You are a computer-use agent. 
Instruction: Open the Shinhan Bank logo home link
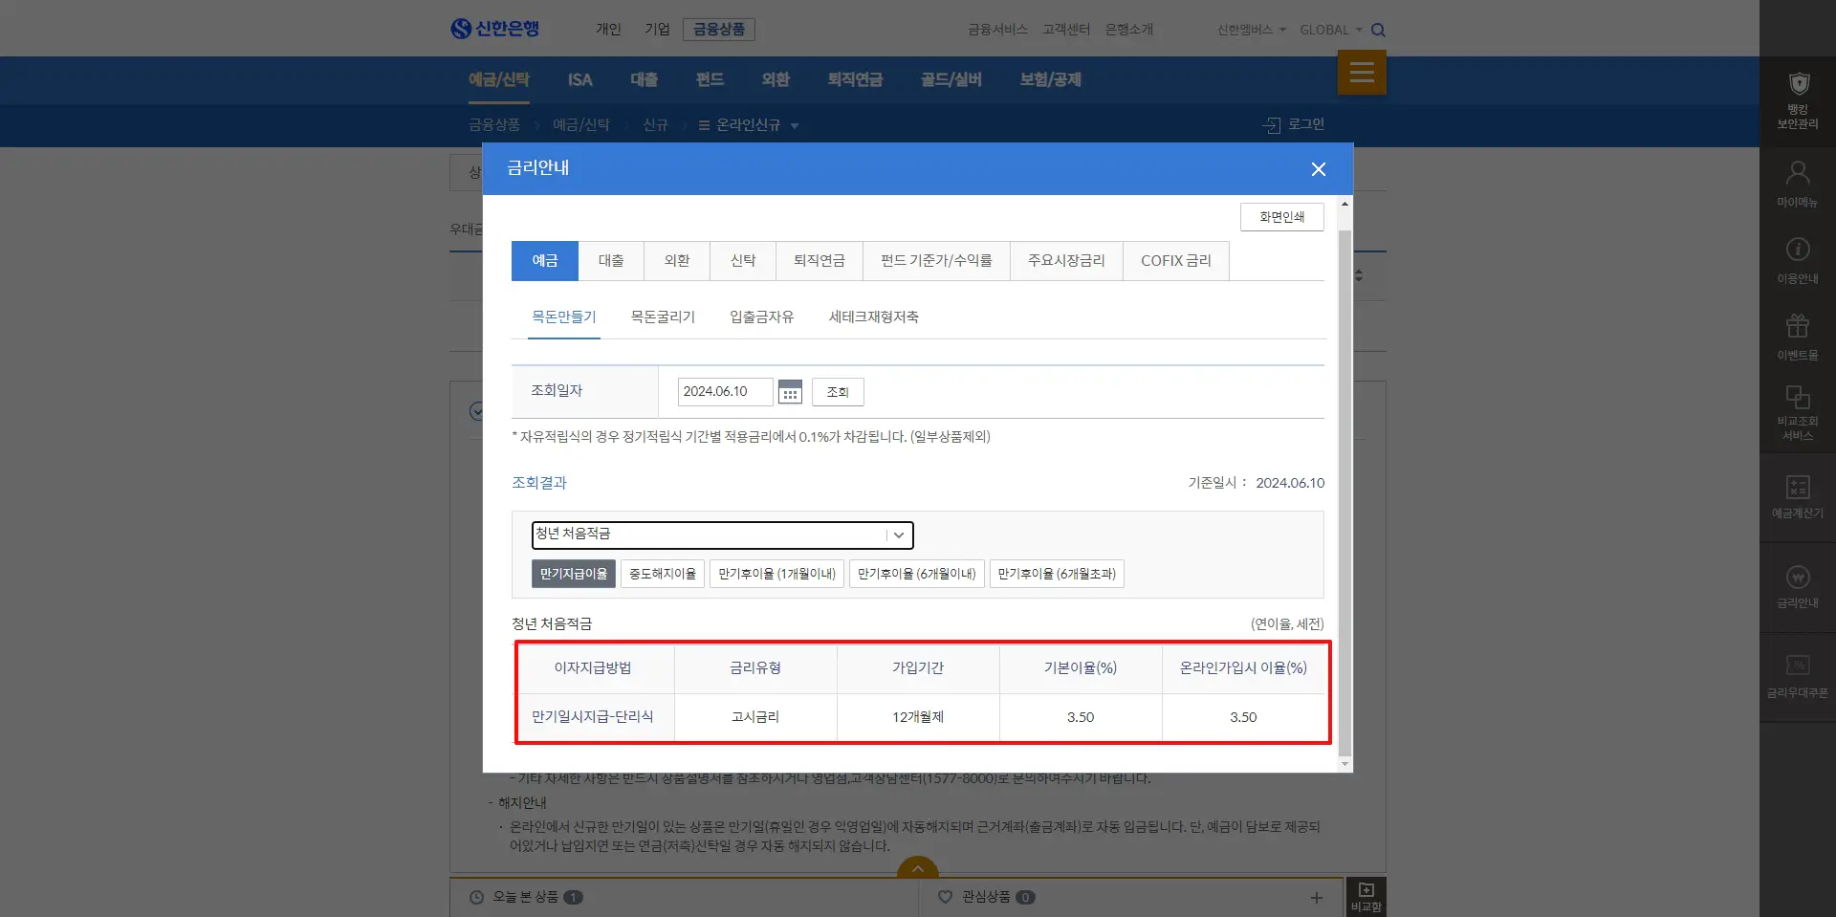click(x=494, y=29)
